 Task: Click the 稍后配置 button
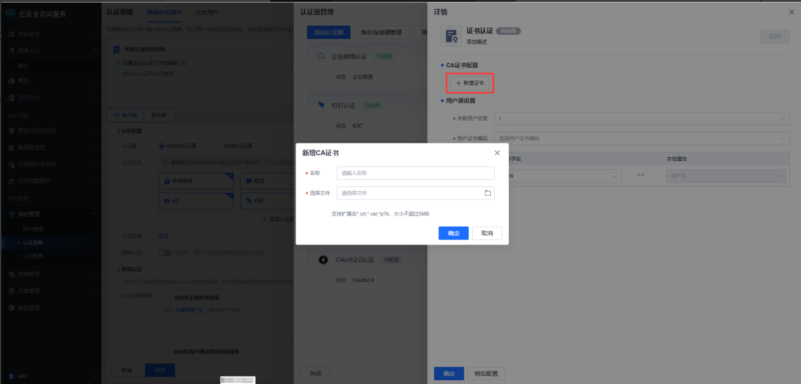click(x=487, y=374)
